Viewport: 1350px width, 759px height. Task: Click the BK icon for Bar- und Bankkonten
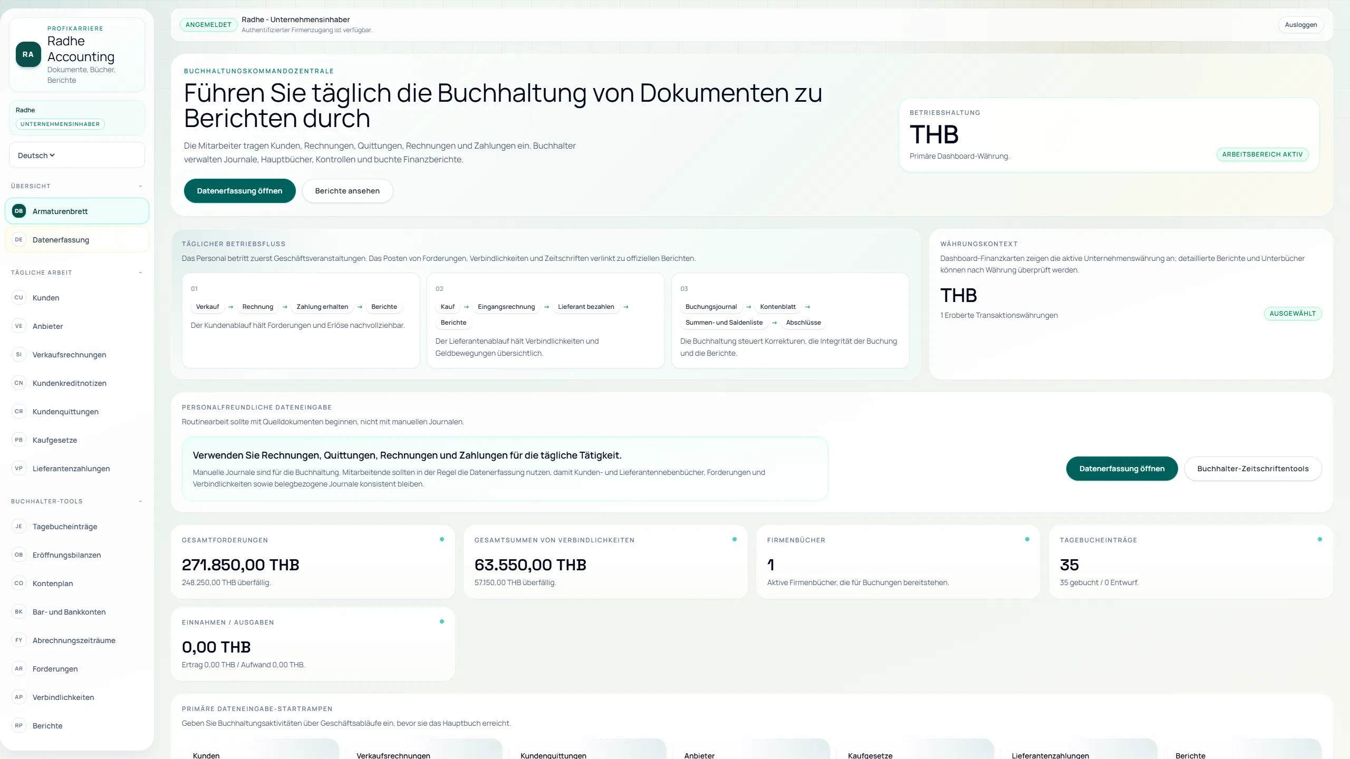19,611
